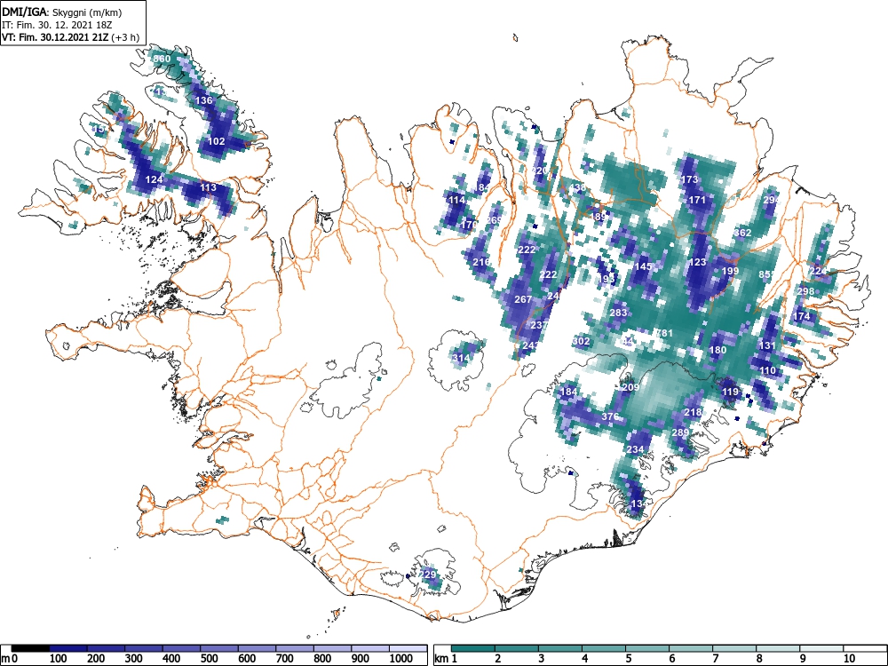The width and height of the screenshot is (888, 666).
Task: Click the '4' tick label on the km legend
Action: point(584,659)
